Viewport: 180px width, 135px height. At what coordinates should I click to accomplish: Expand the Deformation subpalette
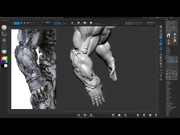coord(169,88)
